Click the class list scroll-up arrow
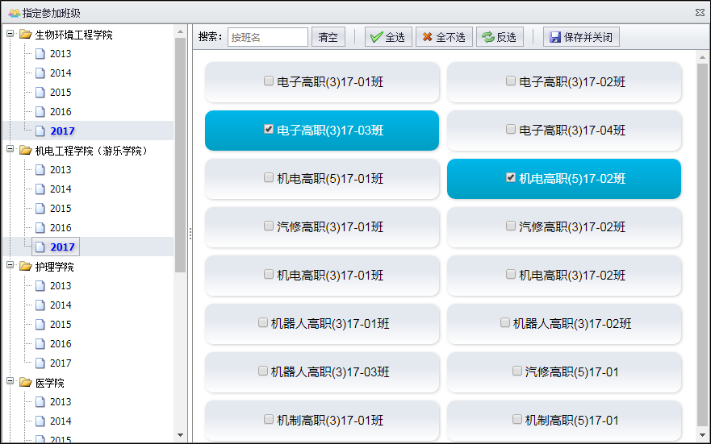The image size is (711, 444). (702, 57)
